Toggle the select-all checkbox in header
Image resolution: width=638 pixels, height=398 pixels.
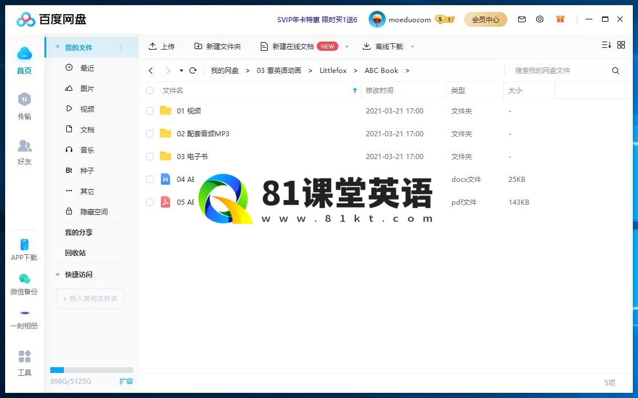pyautogui.click(x=150, y=90)
